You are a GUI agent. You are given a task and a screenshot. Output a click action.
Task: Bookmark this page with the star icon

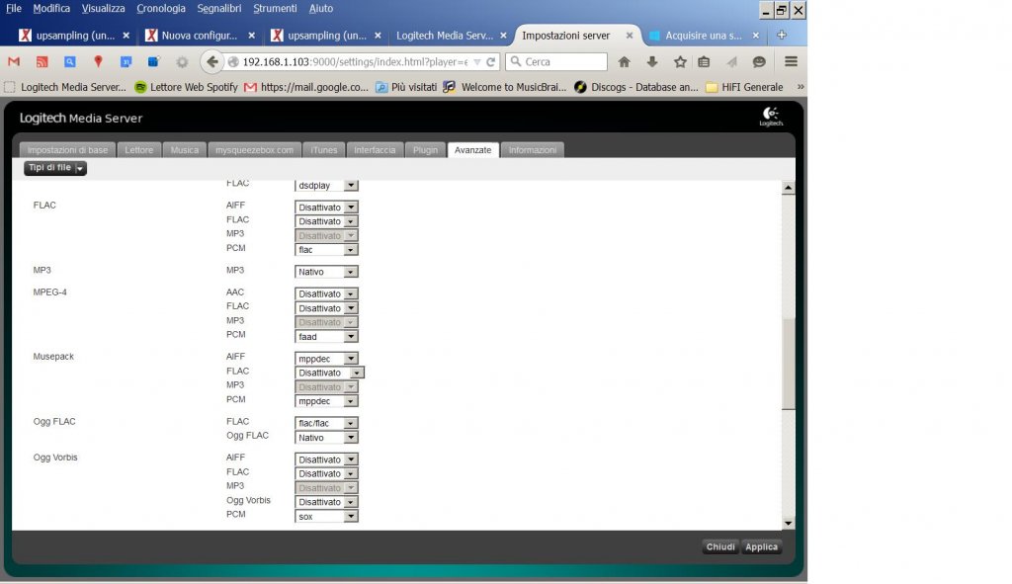[x=680, y=62]
